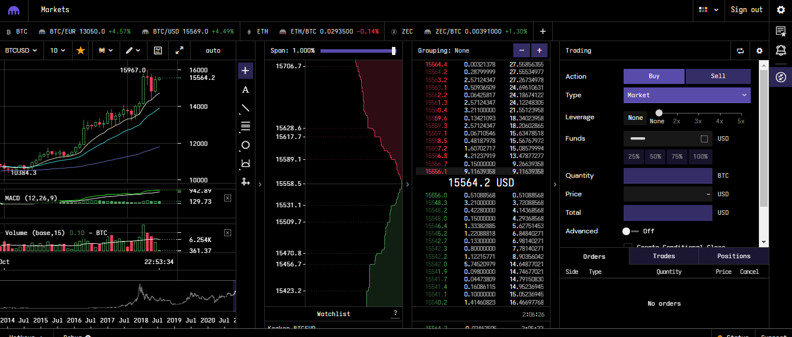Focus the Total USD input field

tap(668, 213)
